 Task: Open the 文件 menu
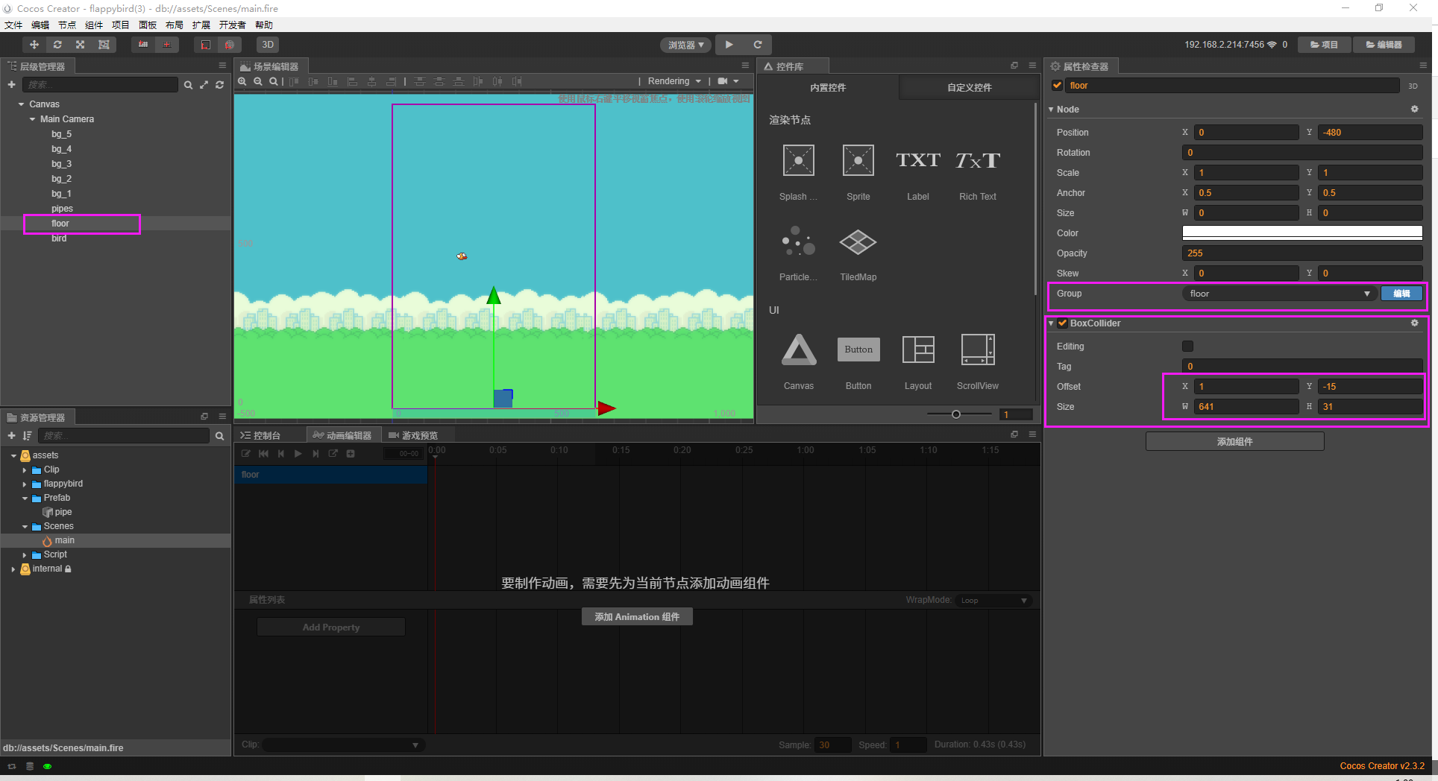tap(13, 25)
